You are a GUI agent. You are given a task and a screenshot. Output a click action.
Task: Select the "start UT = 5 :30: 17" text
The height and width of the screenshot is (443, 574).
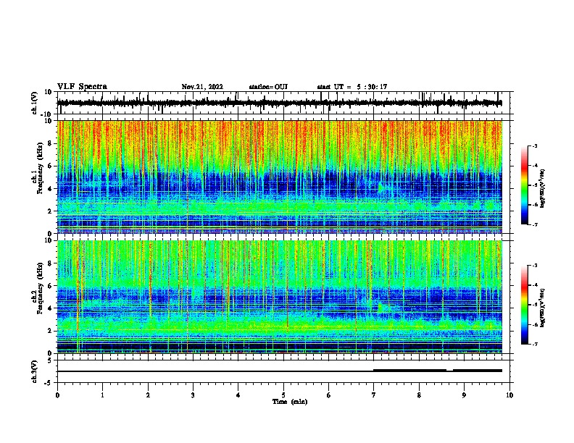(x=352, y=87)
